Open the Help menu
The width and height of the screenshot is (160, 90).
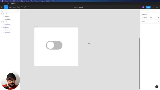53,1
